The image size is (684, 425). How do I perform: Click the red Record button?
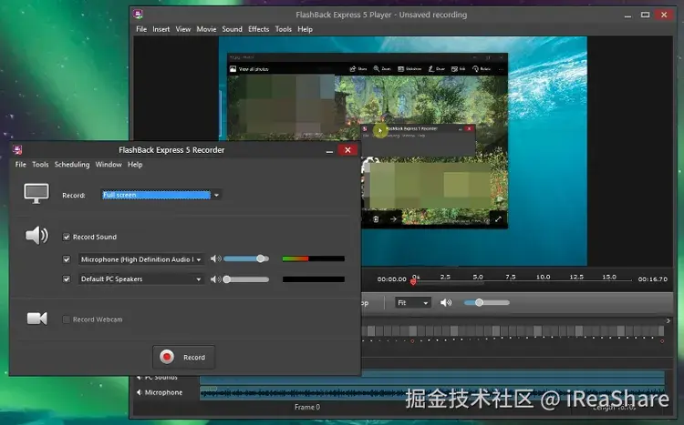click(183, 357)
